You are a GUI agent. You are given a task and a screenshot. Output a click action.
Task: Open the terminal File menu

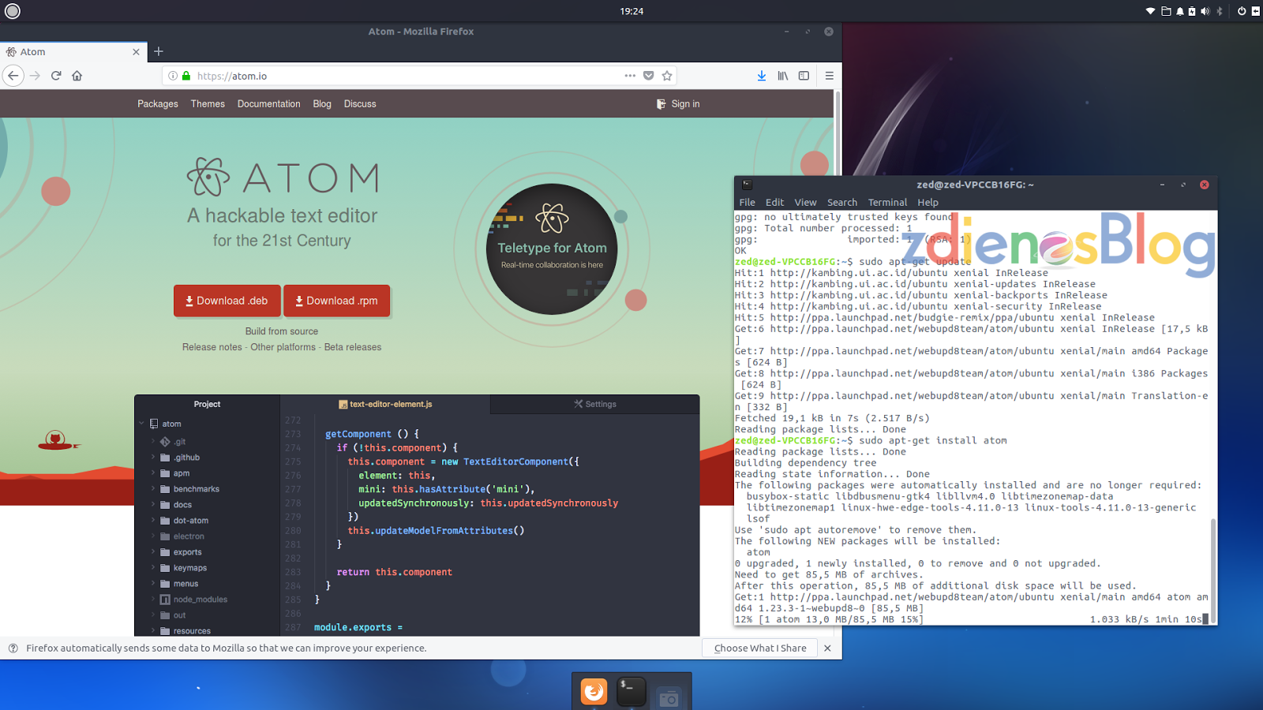pos(748,203)
